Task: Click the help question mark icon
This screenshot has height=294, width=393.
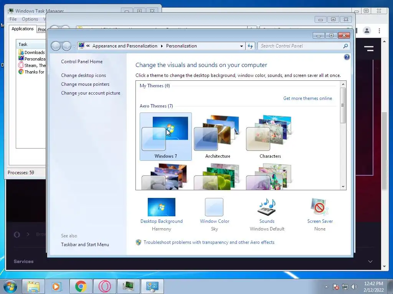Action: 347,57
